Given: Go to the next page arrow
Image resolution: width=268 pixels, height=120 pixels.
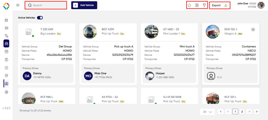Looking at the screenshot, I should (249, 111).
